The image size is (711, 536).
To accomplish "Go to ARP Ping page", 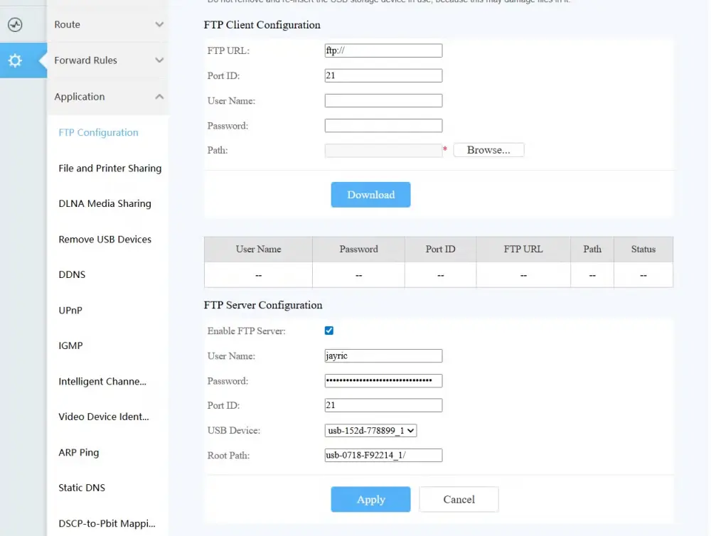I will [x=78, y=453].
